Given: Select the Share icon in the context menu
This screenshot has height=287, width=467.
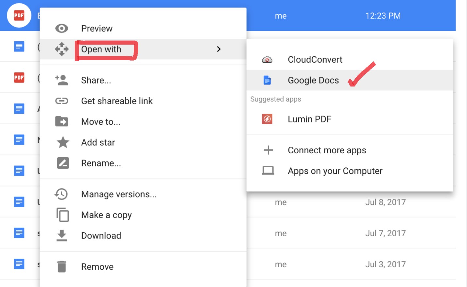Looking at the screenshot, I should coord(62,80).
